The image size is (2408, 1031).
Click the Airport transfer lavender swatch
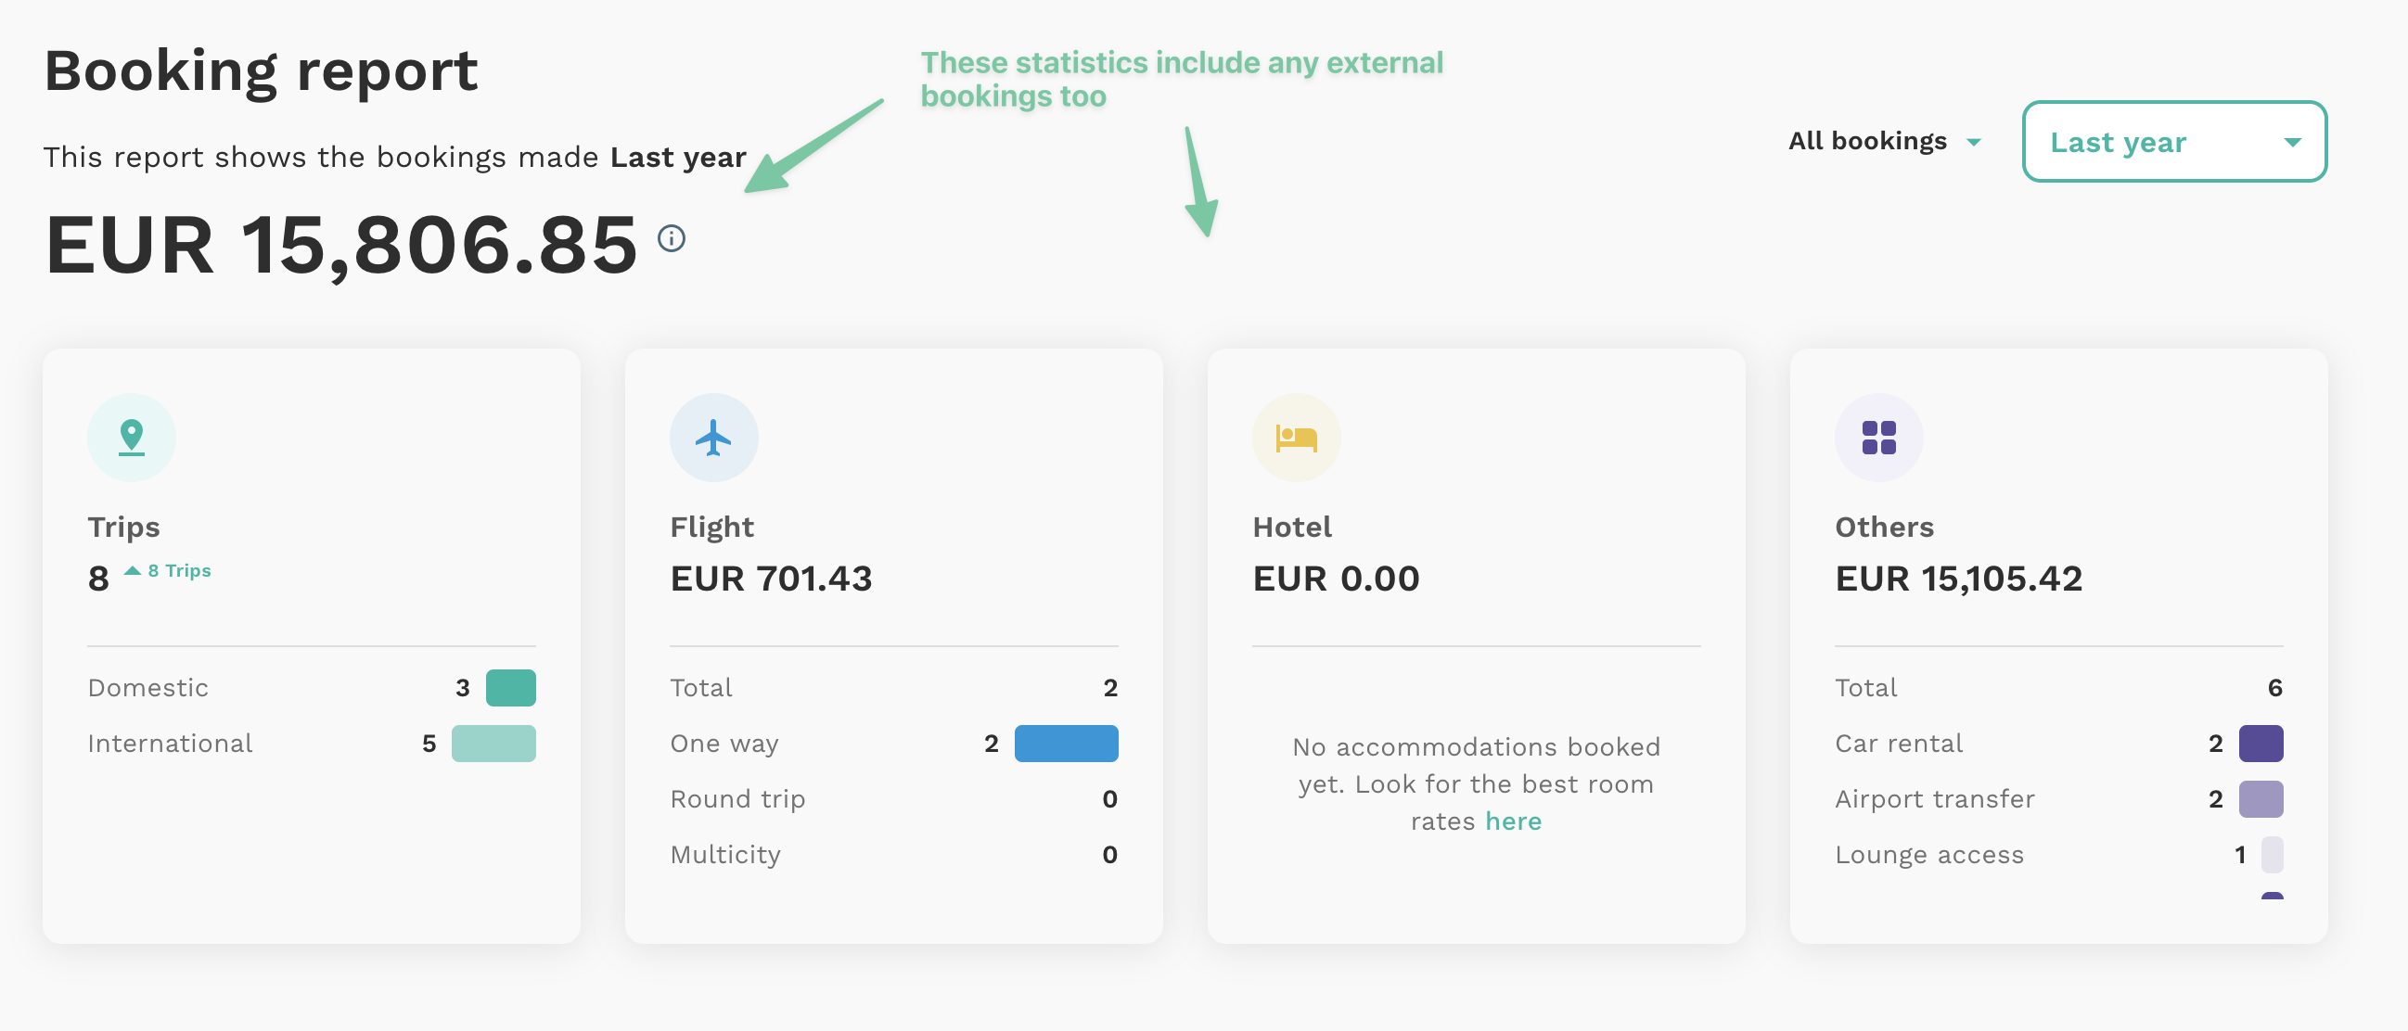pos(2261,799)
